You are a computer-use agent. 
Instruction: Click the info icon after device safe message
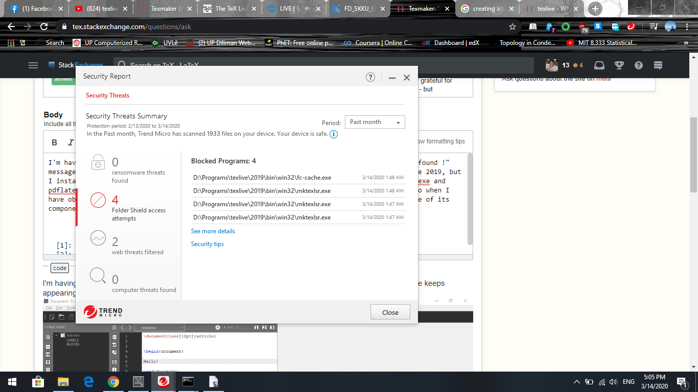coord(333,134)
